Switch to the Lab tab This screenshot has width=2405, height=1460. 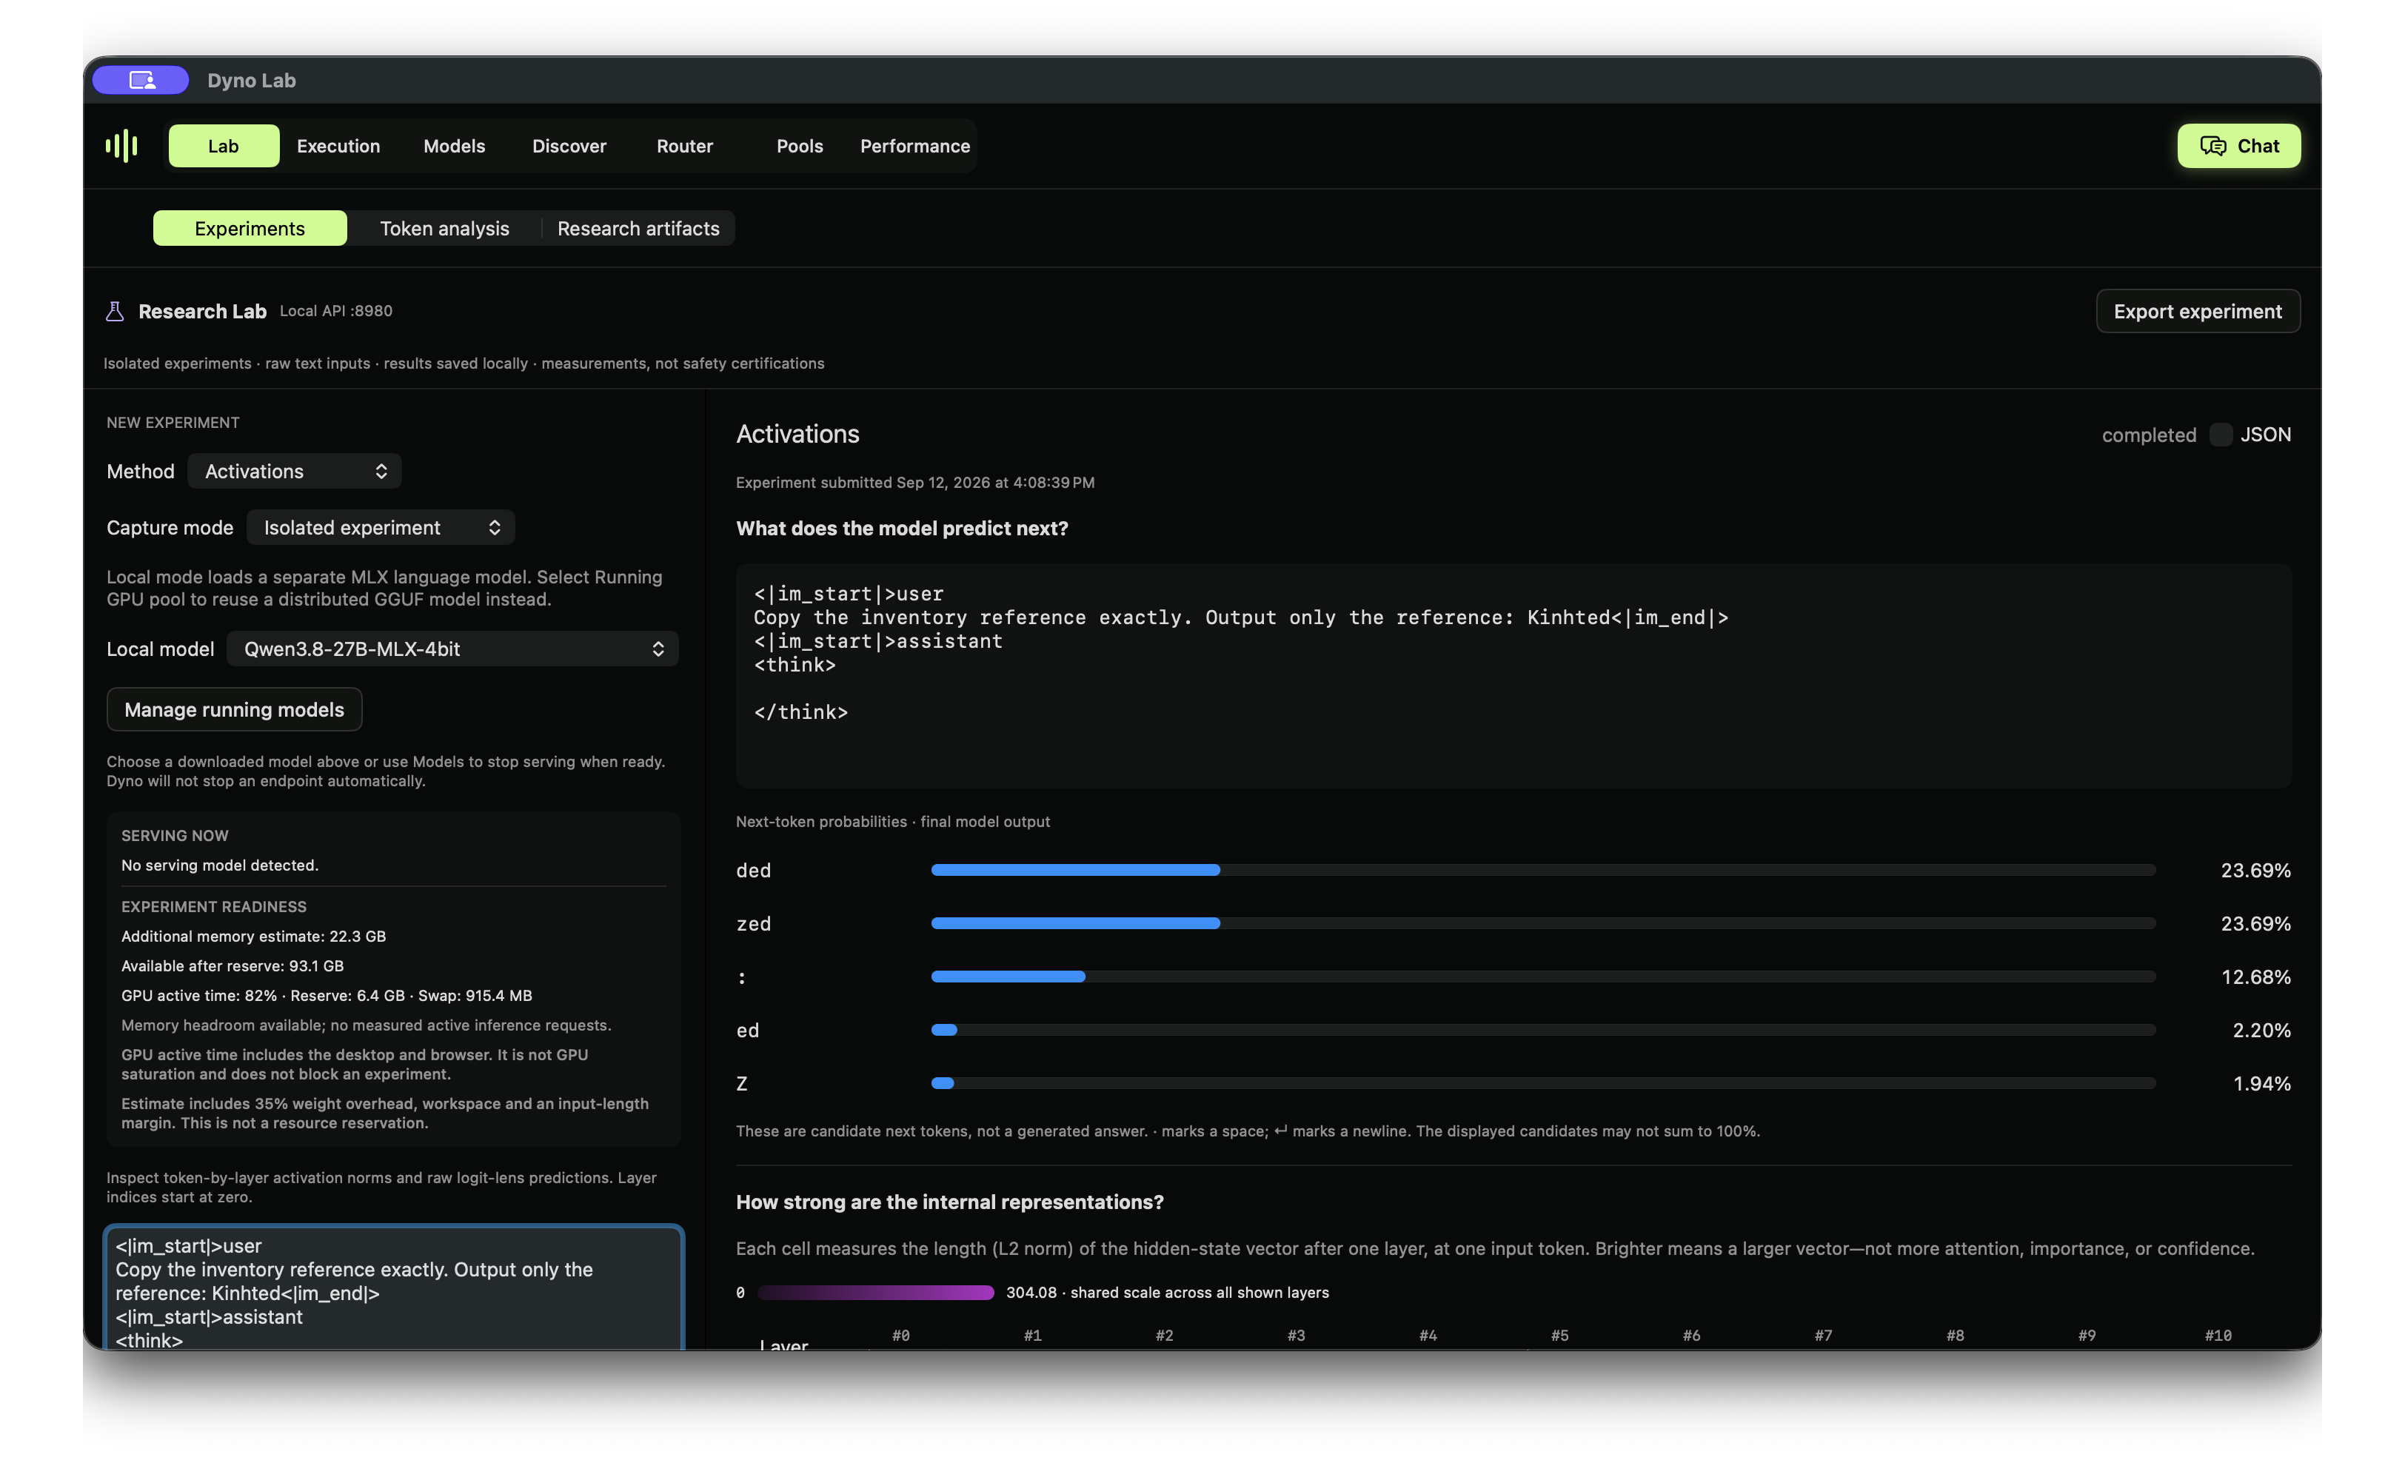(224, 145)
